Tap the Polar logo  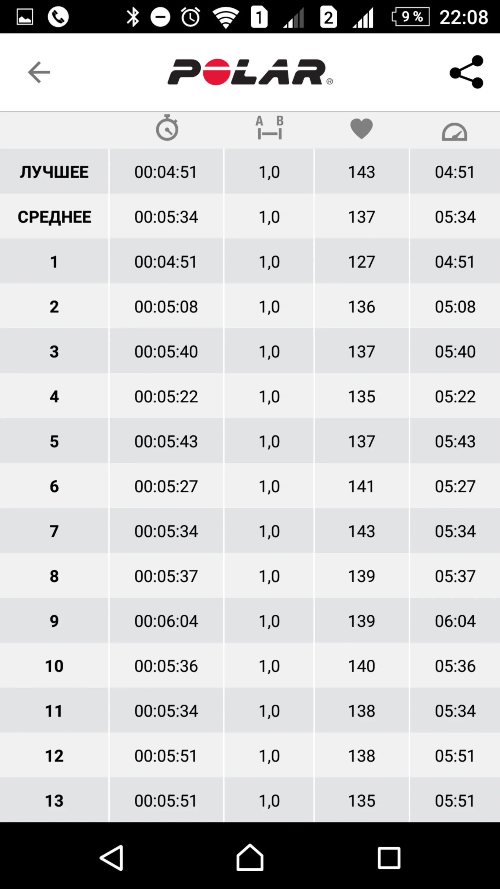coord(250,72)
